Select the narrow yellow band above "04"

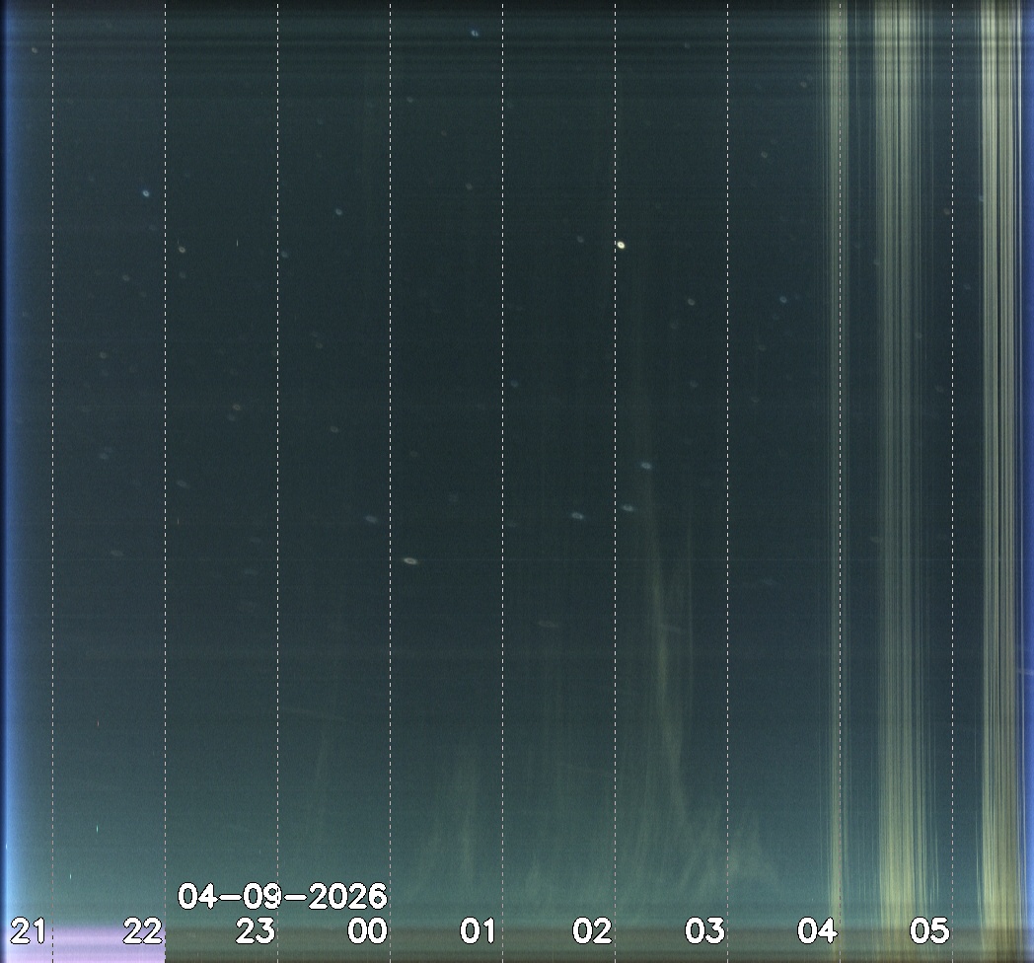click(x=837, y=444)
